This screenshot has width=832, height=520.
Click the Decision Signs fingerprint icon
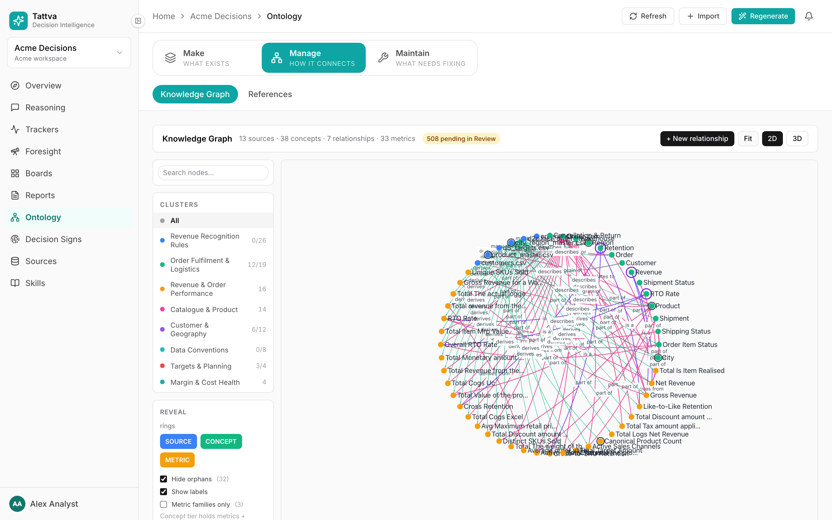[x=15, y=239]
